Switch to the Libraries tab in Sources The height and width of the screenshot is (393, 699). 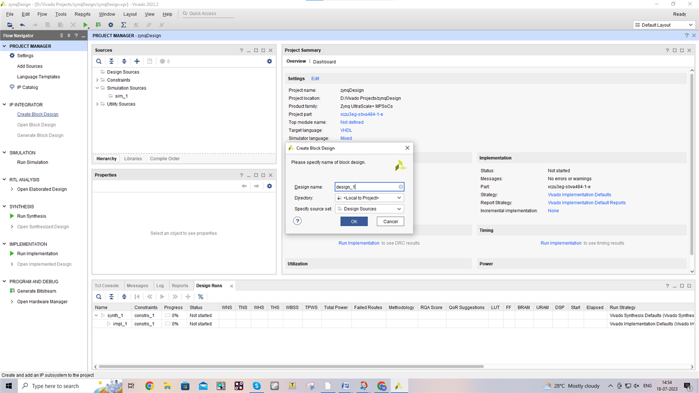[133, 159]
